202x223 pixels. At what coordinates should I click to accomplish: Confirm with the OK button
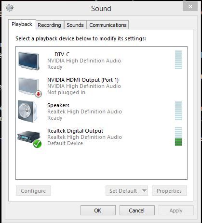[98, 211]
